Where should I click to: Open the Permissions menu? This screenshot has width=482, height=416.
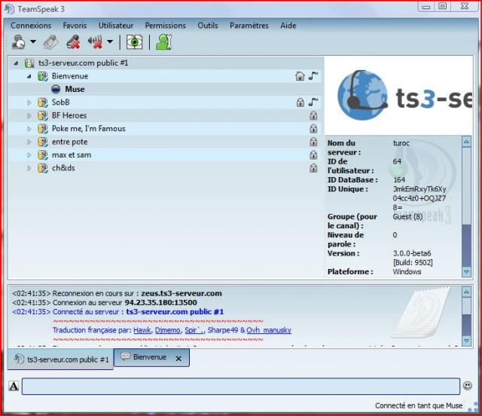pyautogui.click(x=166, y=26)
